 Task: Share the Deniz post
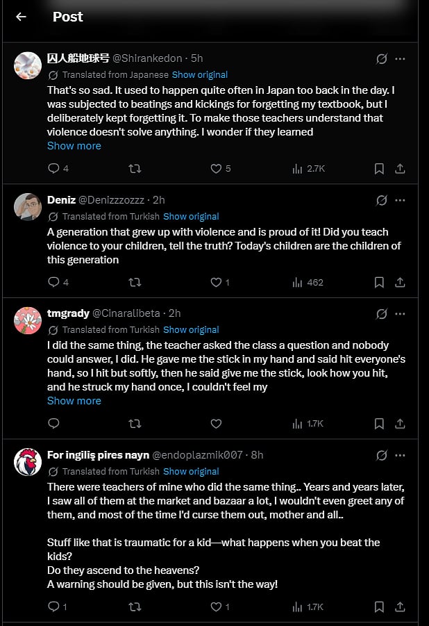click(x=400, y=282)
